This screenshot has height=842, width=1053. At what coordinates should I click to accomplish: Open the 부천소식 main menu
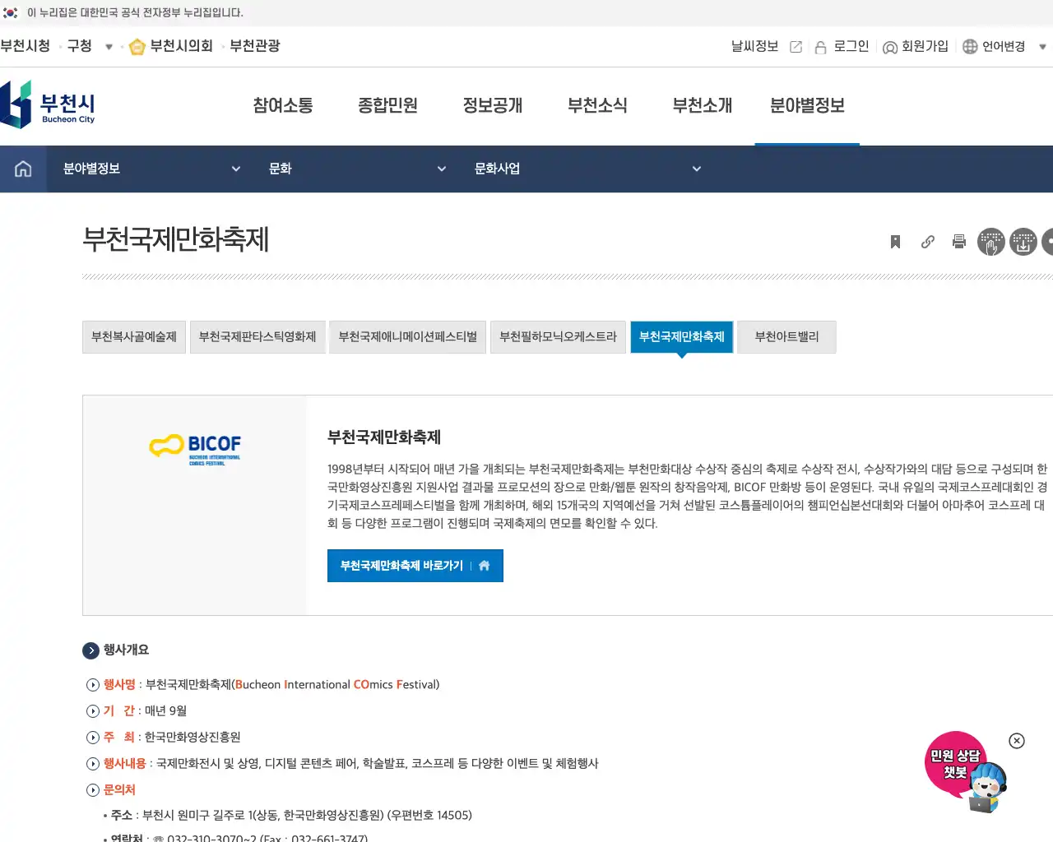click(x=597, y=105)
